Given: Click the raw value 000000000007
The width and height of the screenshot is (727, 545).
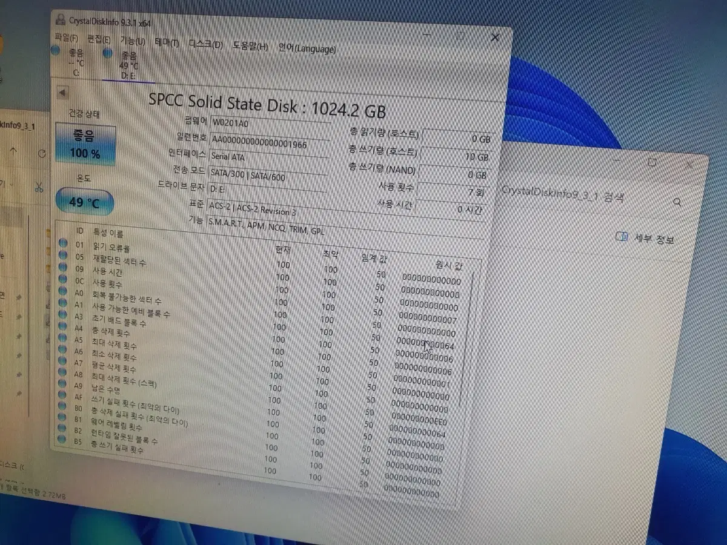Looking at the screenshot, I should tap(428, 319).
